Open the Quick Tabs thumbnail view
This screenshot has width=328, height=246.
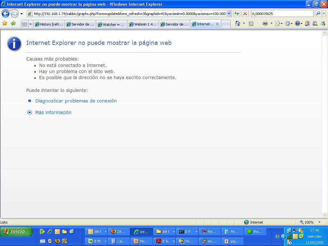tap(24, 24)
